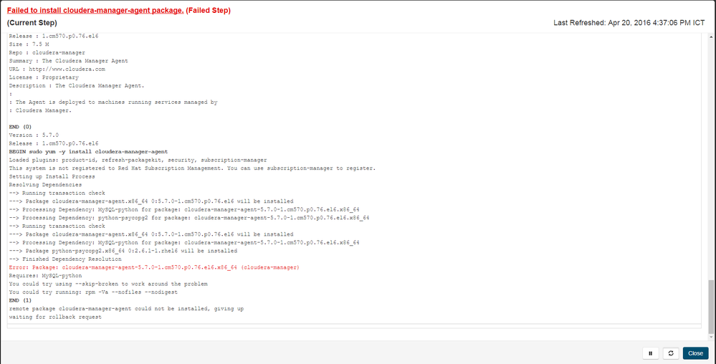This screenshot has height=364, width=716.
Task: Click the 'Finished Dependency Resolution' line
Action: (x=65, y=259)
